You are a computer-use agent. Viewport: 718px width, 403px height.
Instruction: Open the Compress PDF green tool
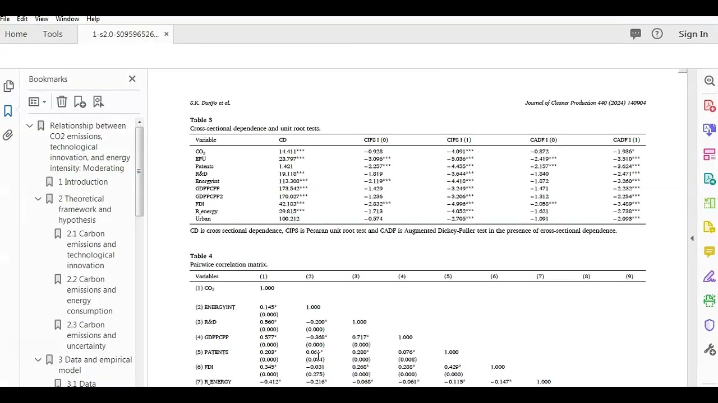(x=710, y=203)
